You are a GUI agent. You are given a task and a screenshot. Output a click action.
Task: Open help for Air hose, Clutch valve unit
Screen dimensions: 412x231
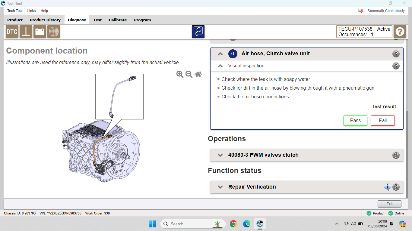coord(396,54)
